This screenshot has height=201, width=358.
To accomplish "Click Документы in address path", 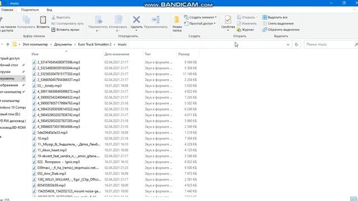I will (x=63, y=45).
